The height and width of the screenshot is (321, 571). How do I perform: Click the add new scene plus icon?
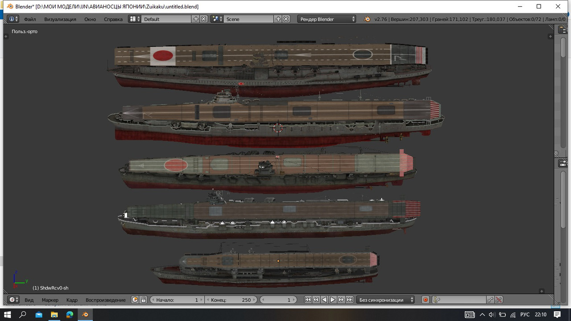278,19
